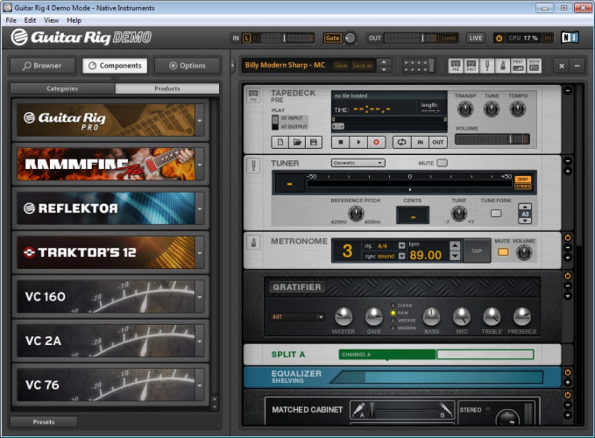Viewport: 595px width, 438px height.
Task: Switch to the Products tab
Action: (167, 89)
